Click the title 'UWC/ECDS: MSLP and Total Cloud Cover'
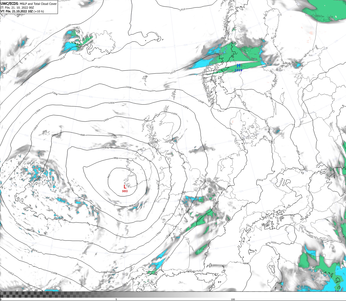 coord(29,4)
